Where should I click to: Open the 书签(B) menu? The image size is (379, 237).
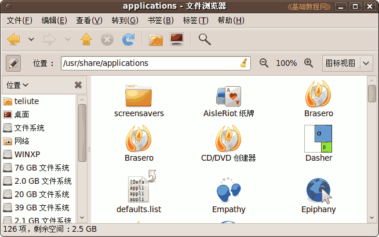(x=161, y=20)
